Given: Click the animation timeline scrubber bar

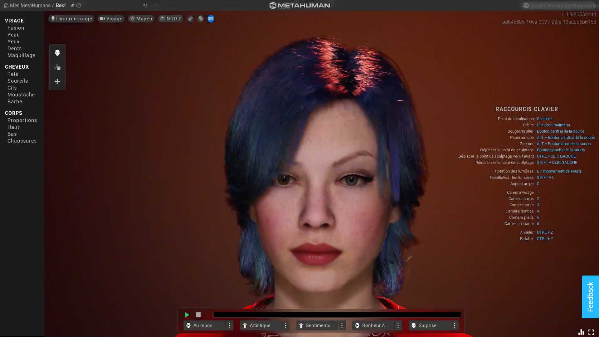Looking at the screenshot, I should (x=337, y=315).
